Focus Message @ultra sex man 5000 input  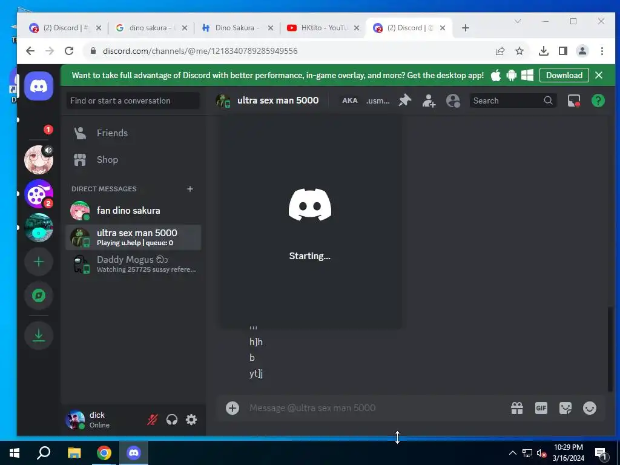[x=375, y=408]
